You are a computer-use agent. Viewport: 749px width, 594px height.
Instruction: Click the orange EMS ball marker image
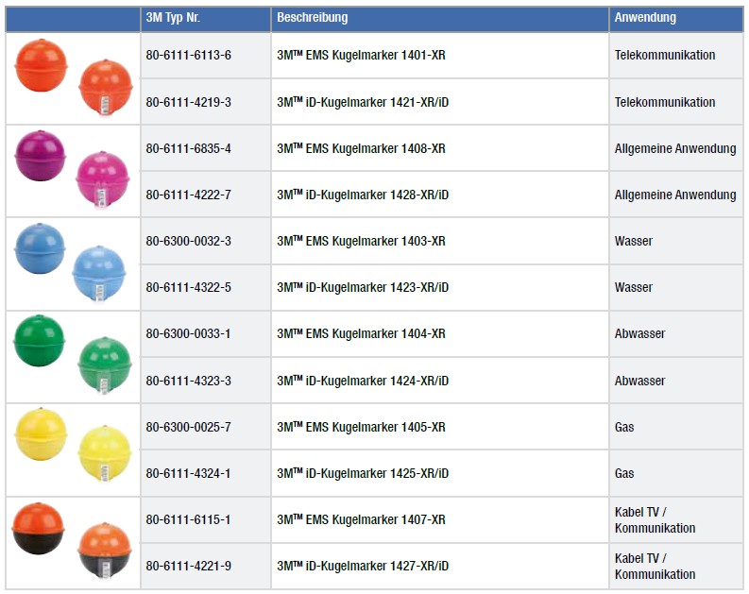click(x=41, y=64)
